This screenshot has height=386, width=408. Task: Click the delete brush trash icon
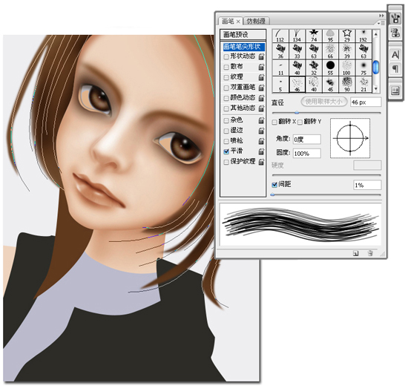(x=370, y=253)
